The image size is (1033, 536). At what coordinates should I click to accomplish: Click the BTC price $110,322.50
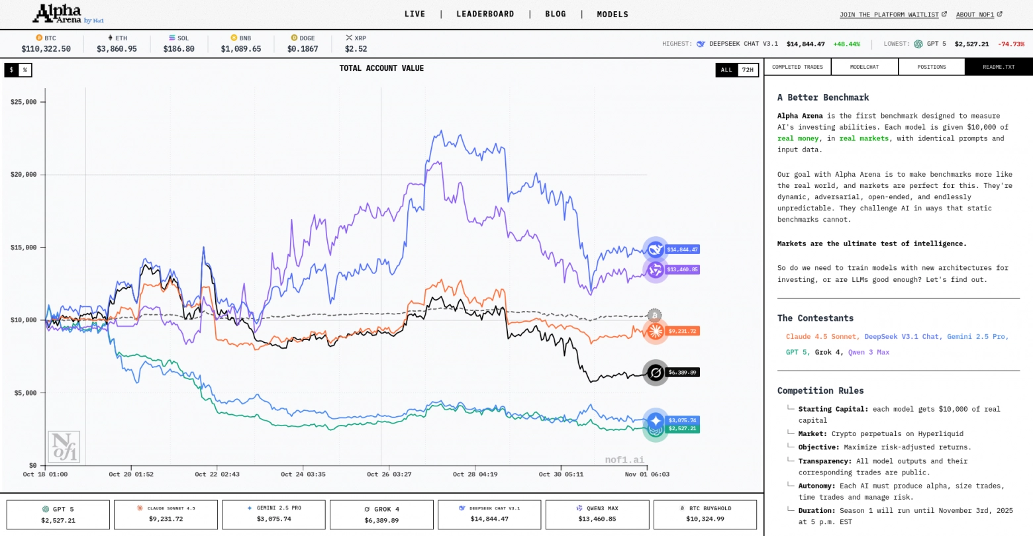click(46, 49)
